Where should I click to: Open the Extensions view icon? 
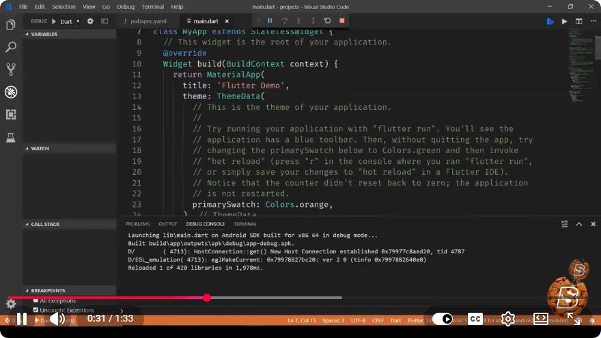[11, 115]
